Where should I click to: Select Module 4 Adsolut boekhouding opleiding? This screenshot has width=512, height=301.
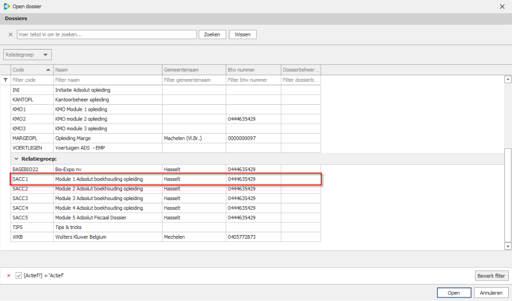[x=99, y=208]
